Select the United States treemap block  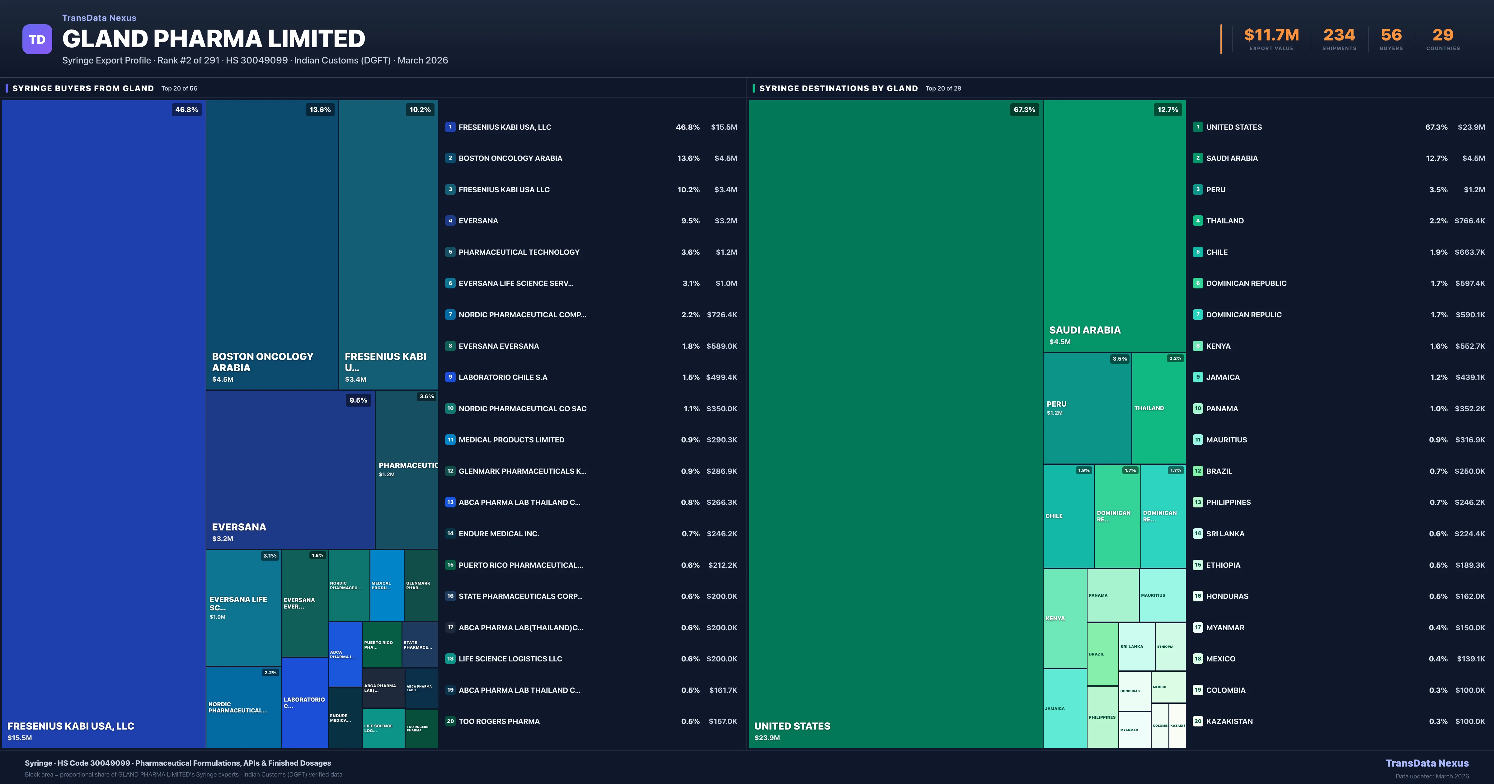[895, 423]
